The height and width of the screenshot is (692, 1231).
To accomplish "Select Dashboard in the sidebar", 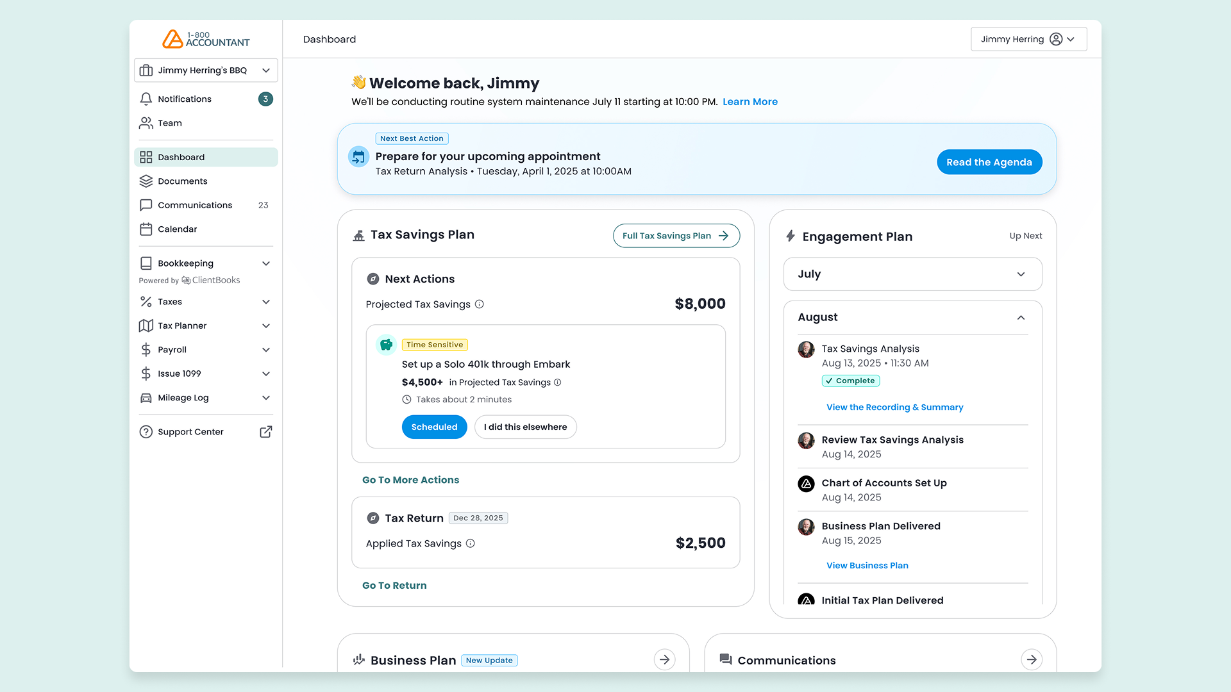I will [181, 156].
